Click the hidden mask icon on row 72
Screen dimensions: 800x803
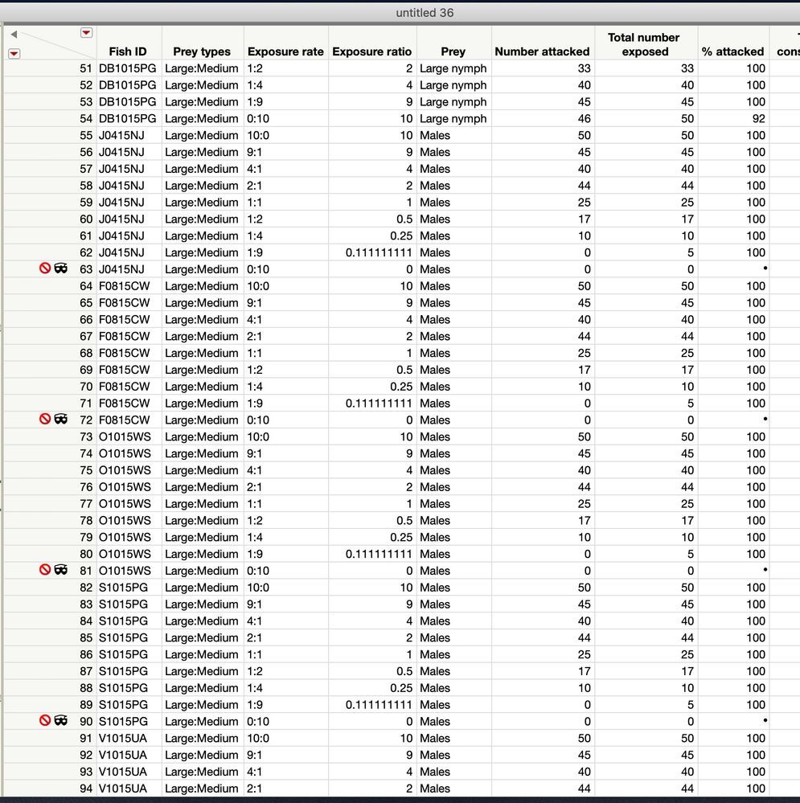[x=61, y=419]
